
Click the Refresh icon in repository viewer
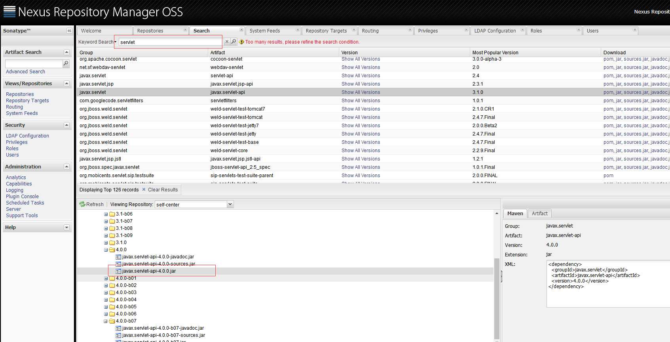(x=82, y=204)
